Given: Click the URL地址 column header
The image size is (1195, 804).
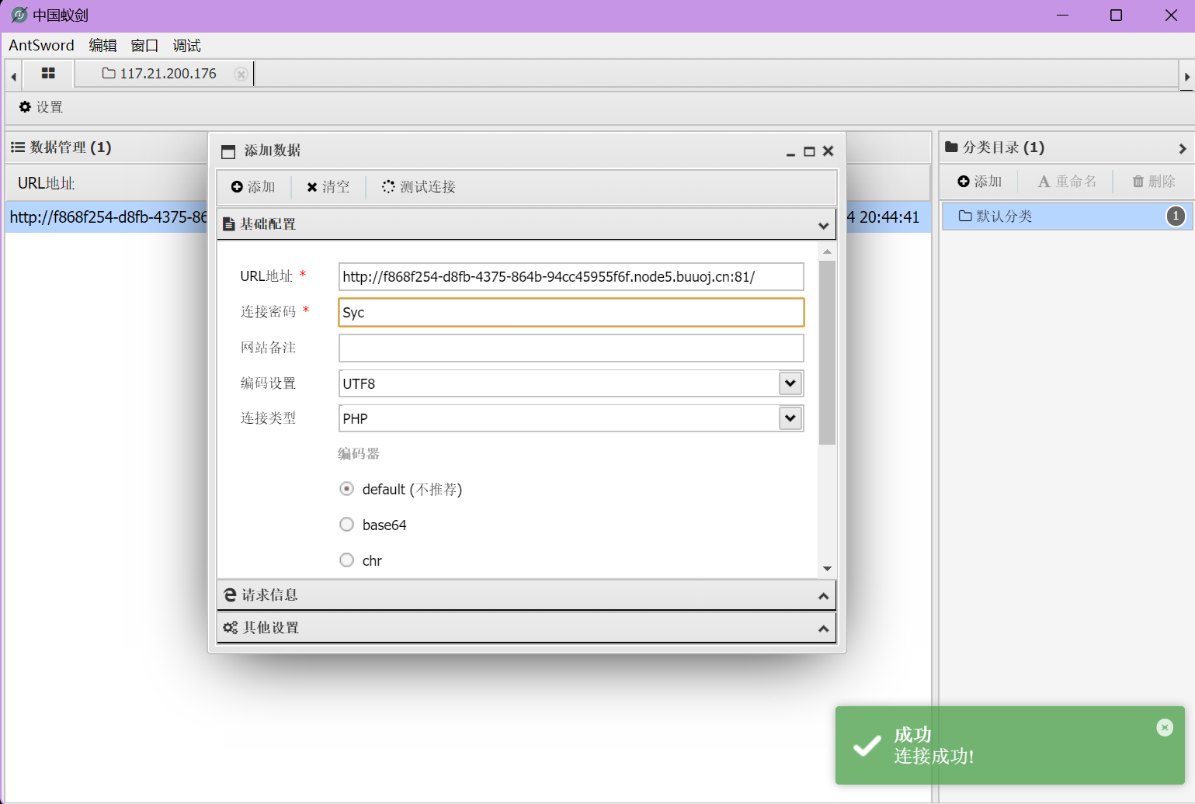Looking at the screenshot, I should (x=47, y=184).
